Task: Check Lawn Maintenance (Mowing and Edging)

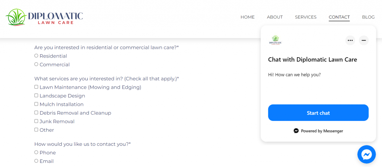Action: tap(36, 87)
